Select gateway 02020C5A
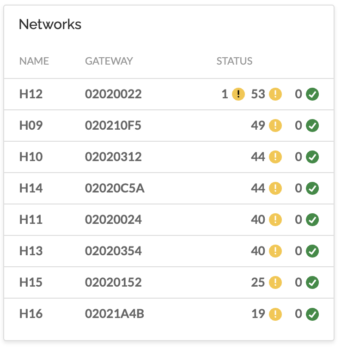Viewport: 341px width, 348px height. [115, 188]
